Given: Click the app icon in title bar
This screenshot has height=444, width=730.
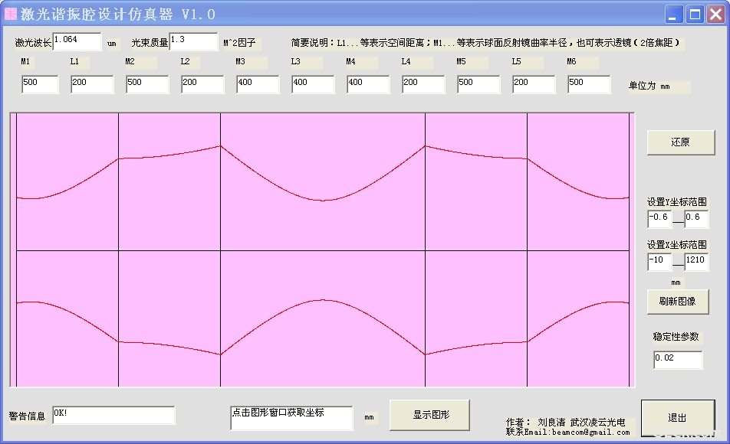Looking at the screenshot, I should point(10,14).
